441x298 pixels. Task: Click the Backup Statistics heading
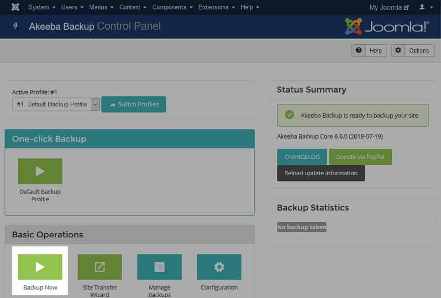point(313,208)
